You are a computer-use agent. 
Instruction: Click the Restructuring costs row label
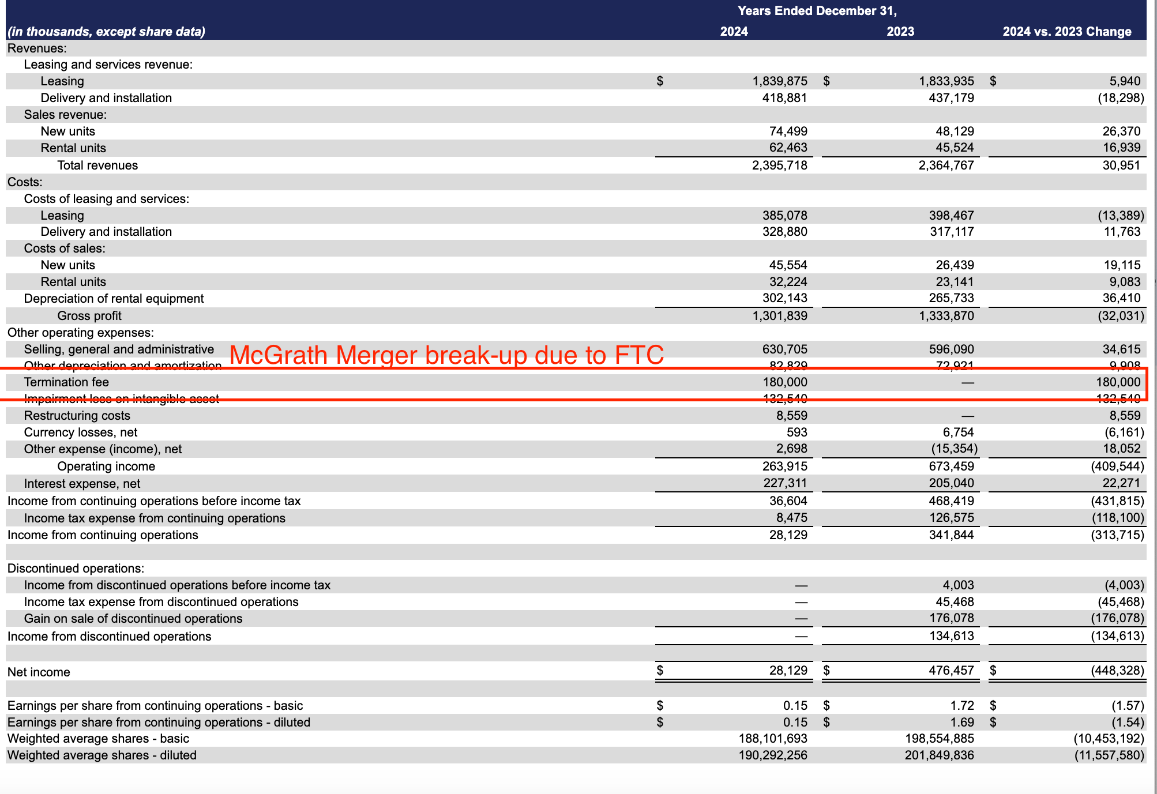pos(77,416)
